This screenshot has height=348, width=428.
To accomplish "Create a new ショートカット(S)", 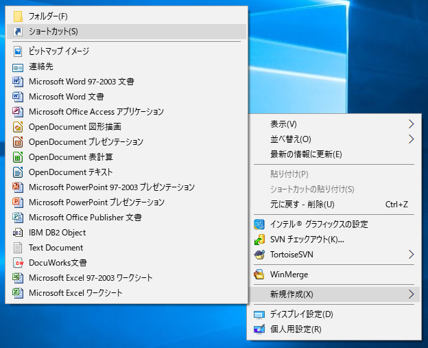I will point(126,32).
